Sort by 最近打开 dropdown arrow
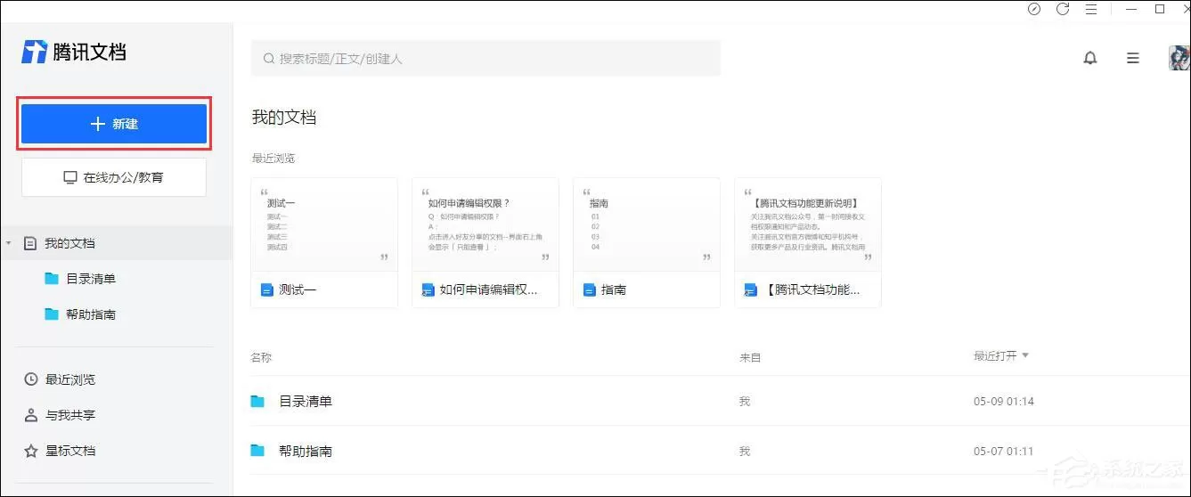 tap(1024, 355)
